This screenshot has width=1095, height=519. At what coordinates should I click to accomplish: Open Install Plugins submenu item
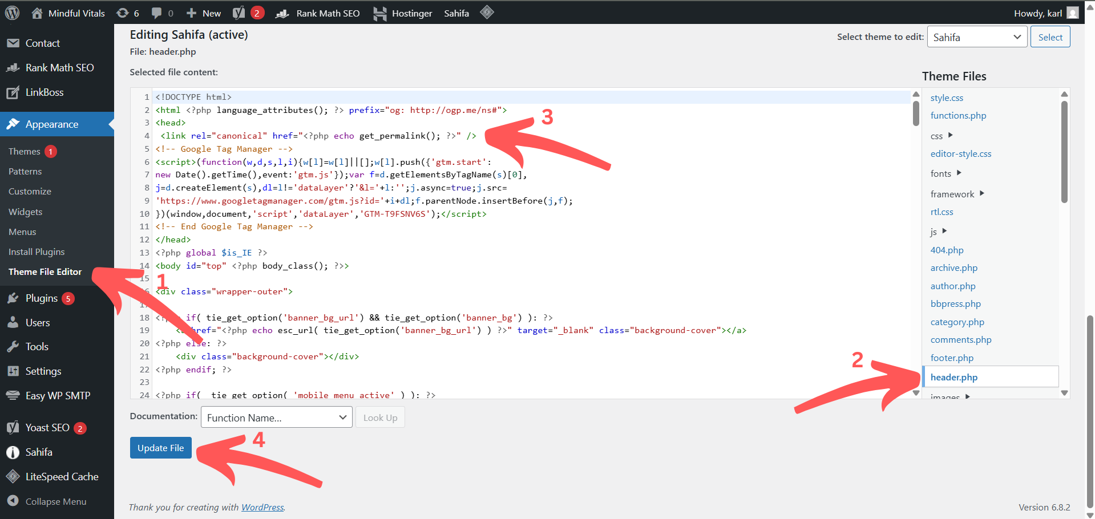37,252
